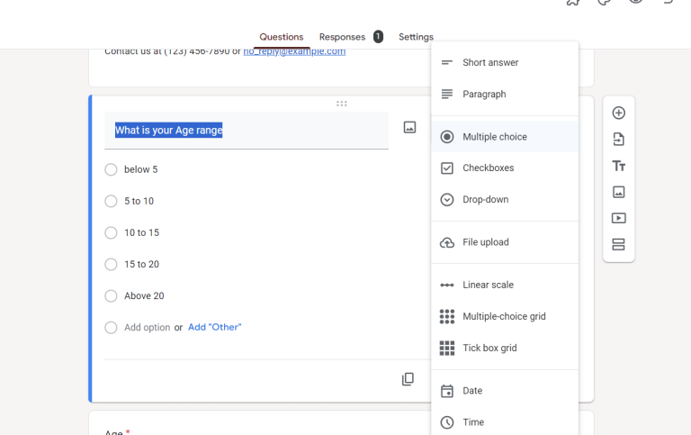Click the Import questions icon
Image resolution: width=691 pixels, height=435 pixels.
tap(618, 140)
